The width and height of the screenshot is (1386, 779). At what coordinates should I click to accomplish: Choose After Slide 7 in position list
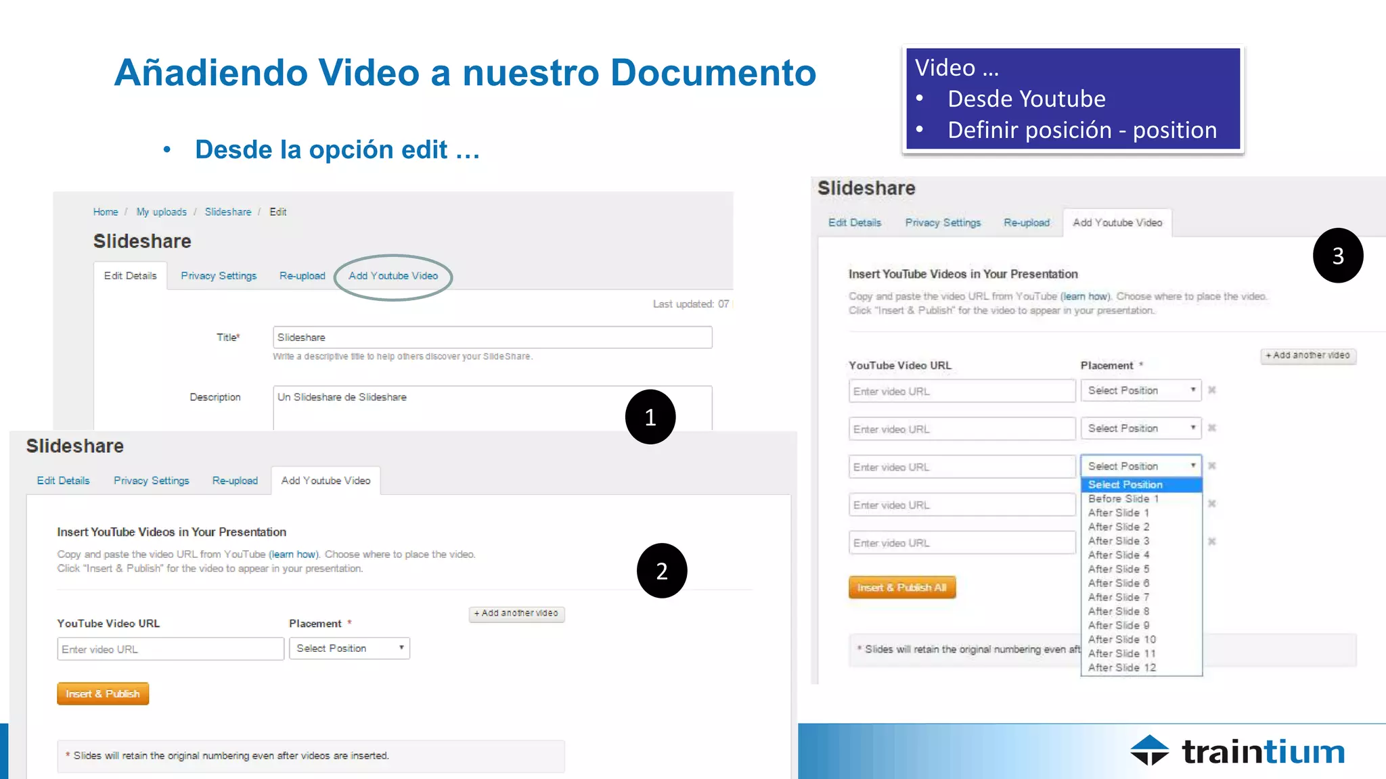pyautogui.click(x=1141, y=597)
